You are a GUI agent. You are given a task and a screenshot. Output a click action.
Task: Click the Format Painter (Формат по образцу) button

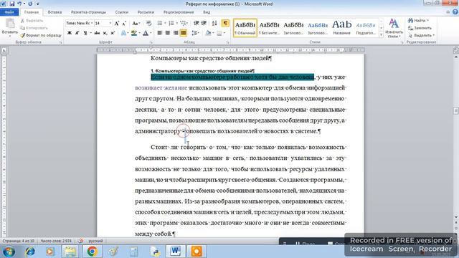pos(41,35)
